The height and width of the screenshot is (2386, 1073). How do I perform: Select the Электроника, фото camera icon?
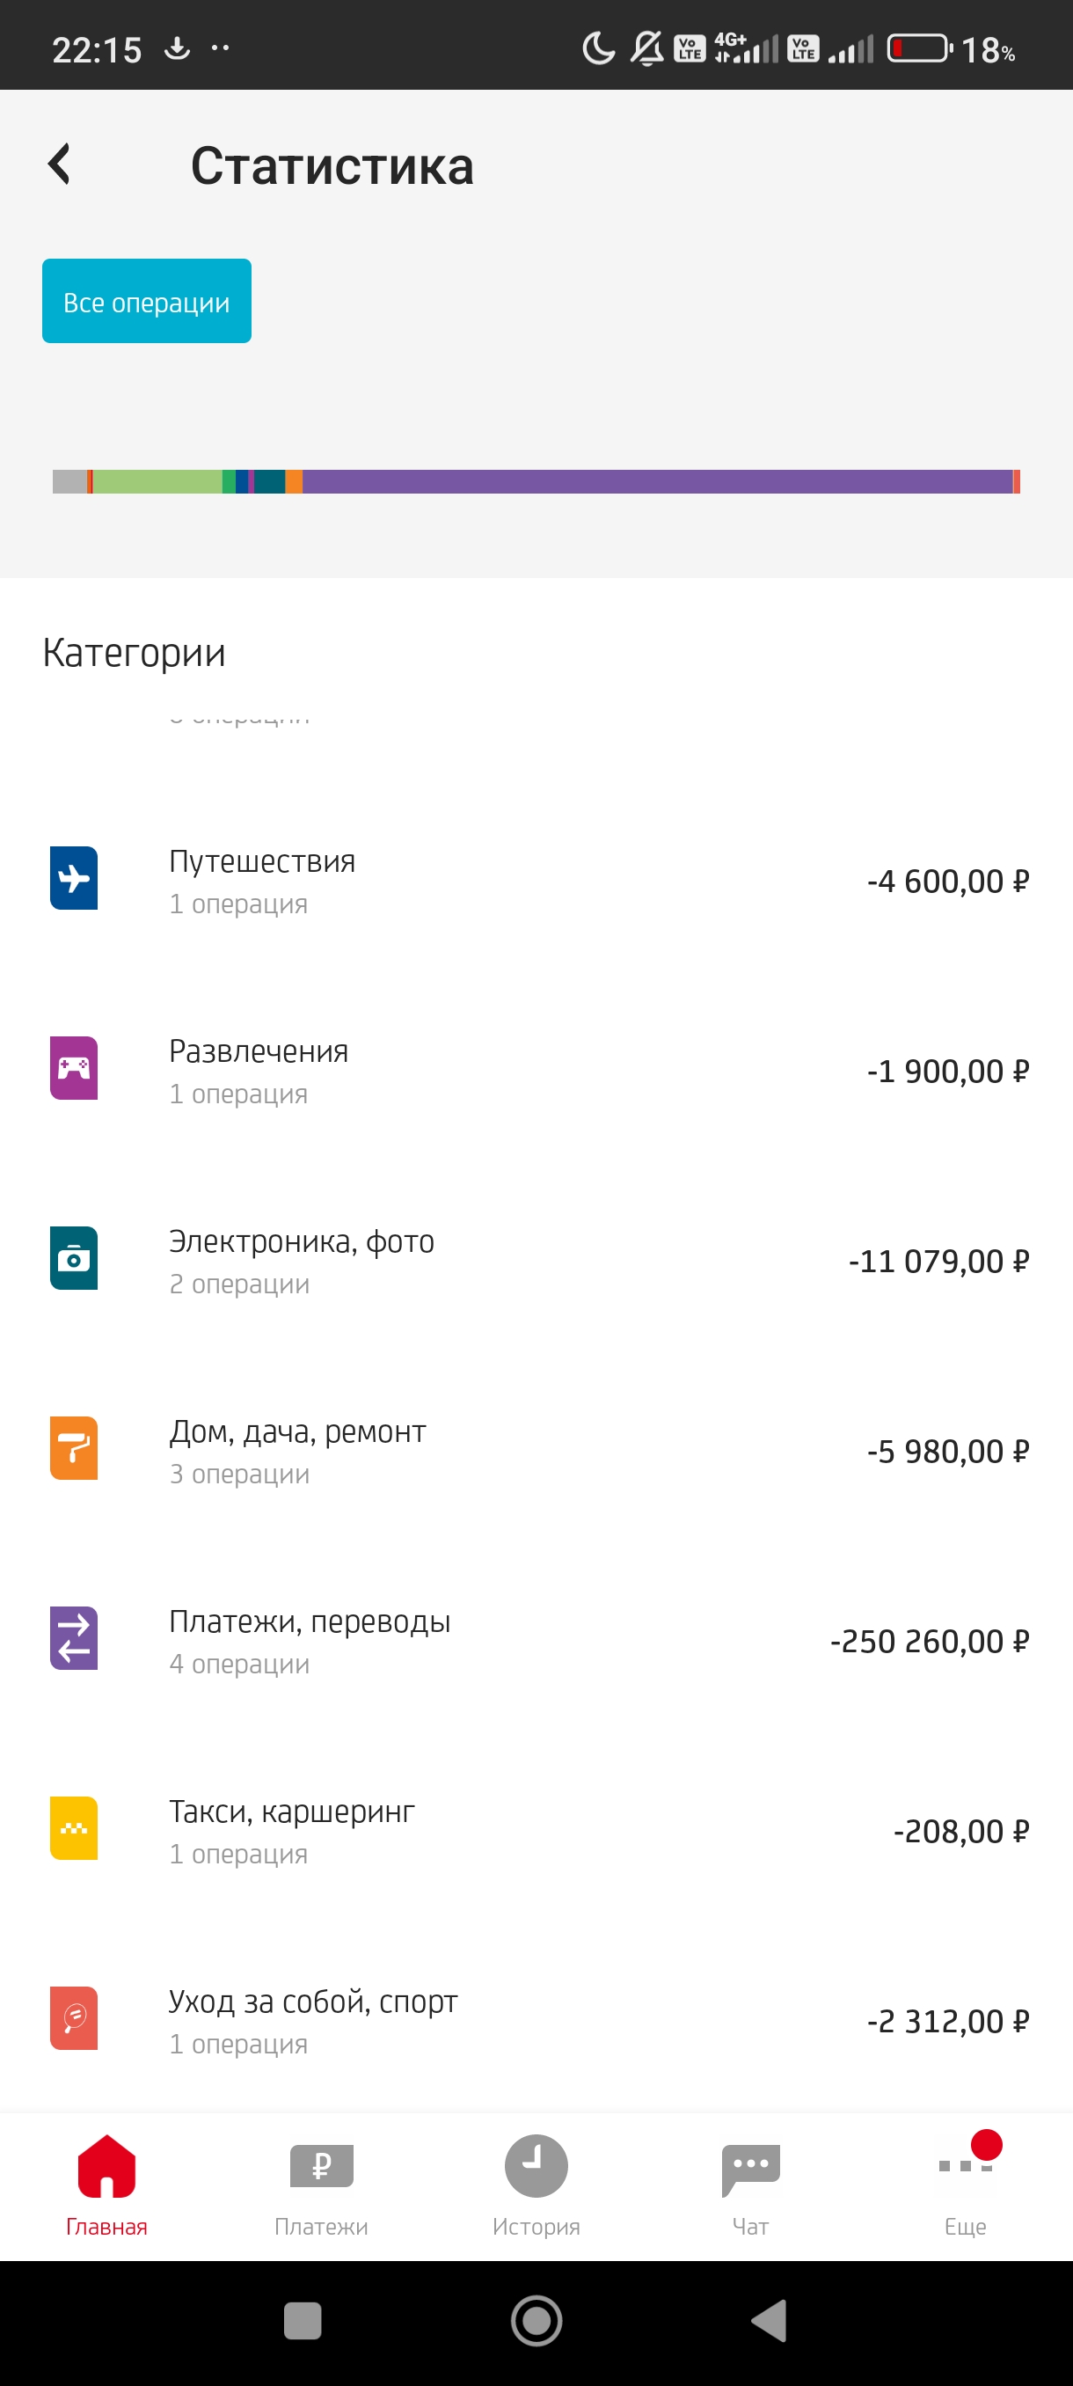[74, 1259]
